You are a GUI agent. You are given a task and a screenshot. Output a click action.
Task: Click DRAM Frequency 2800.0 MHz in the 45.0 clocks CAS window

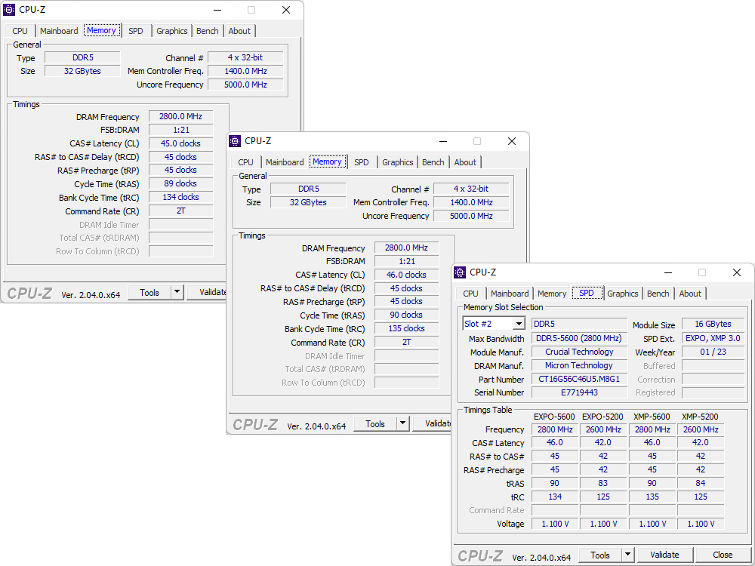tap(180, 116)
